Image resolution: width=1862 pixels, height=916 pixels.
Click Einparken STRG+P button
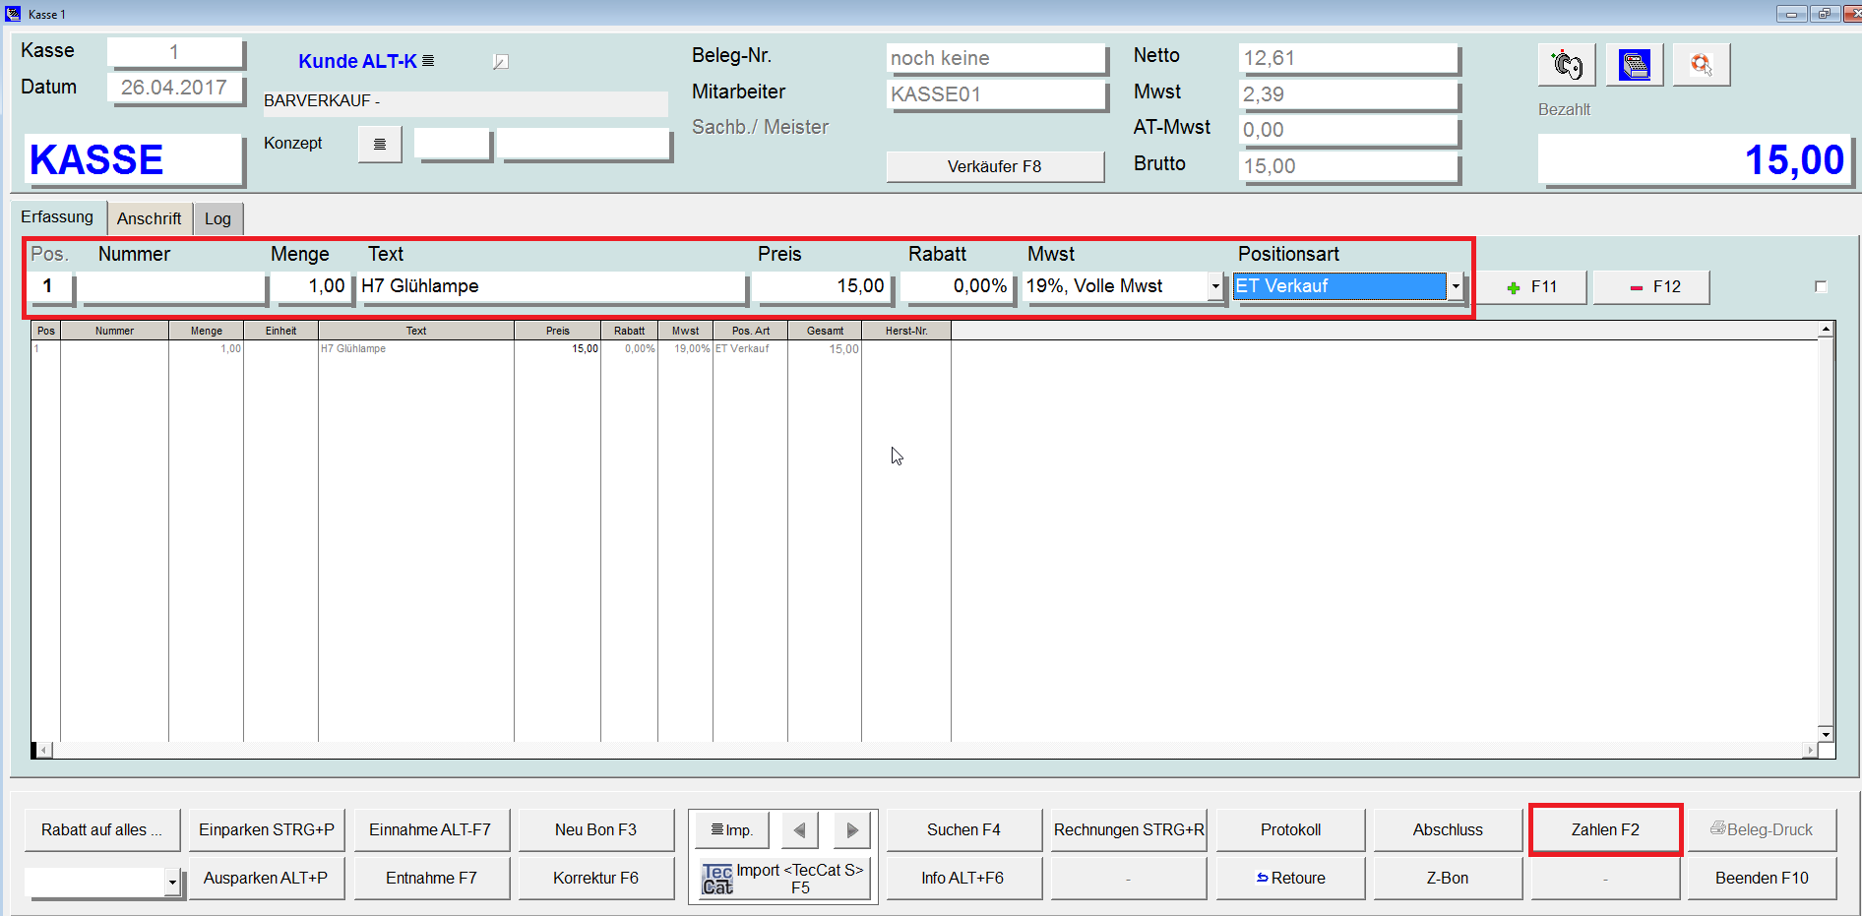(x=266, y=829)
